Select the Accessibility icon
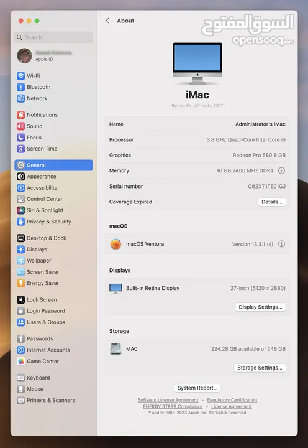Screen dimensions: 308x448 (21, 188)
